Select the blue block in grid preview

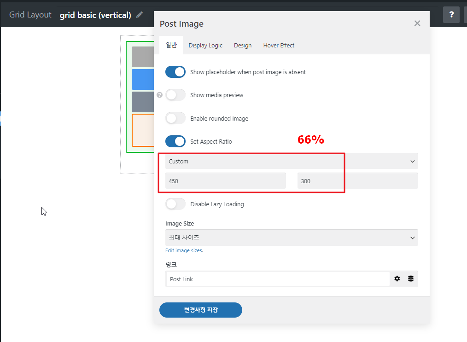pos(143,79)
